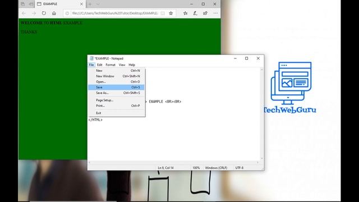359x202 pixels.
Task: Click Notepad vertical scrollbar
Action: (262, 114)
